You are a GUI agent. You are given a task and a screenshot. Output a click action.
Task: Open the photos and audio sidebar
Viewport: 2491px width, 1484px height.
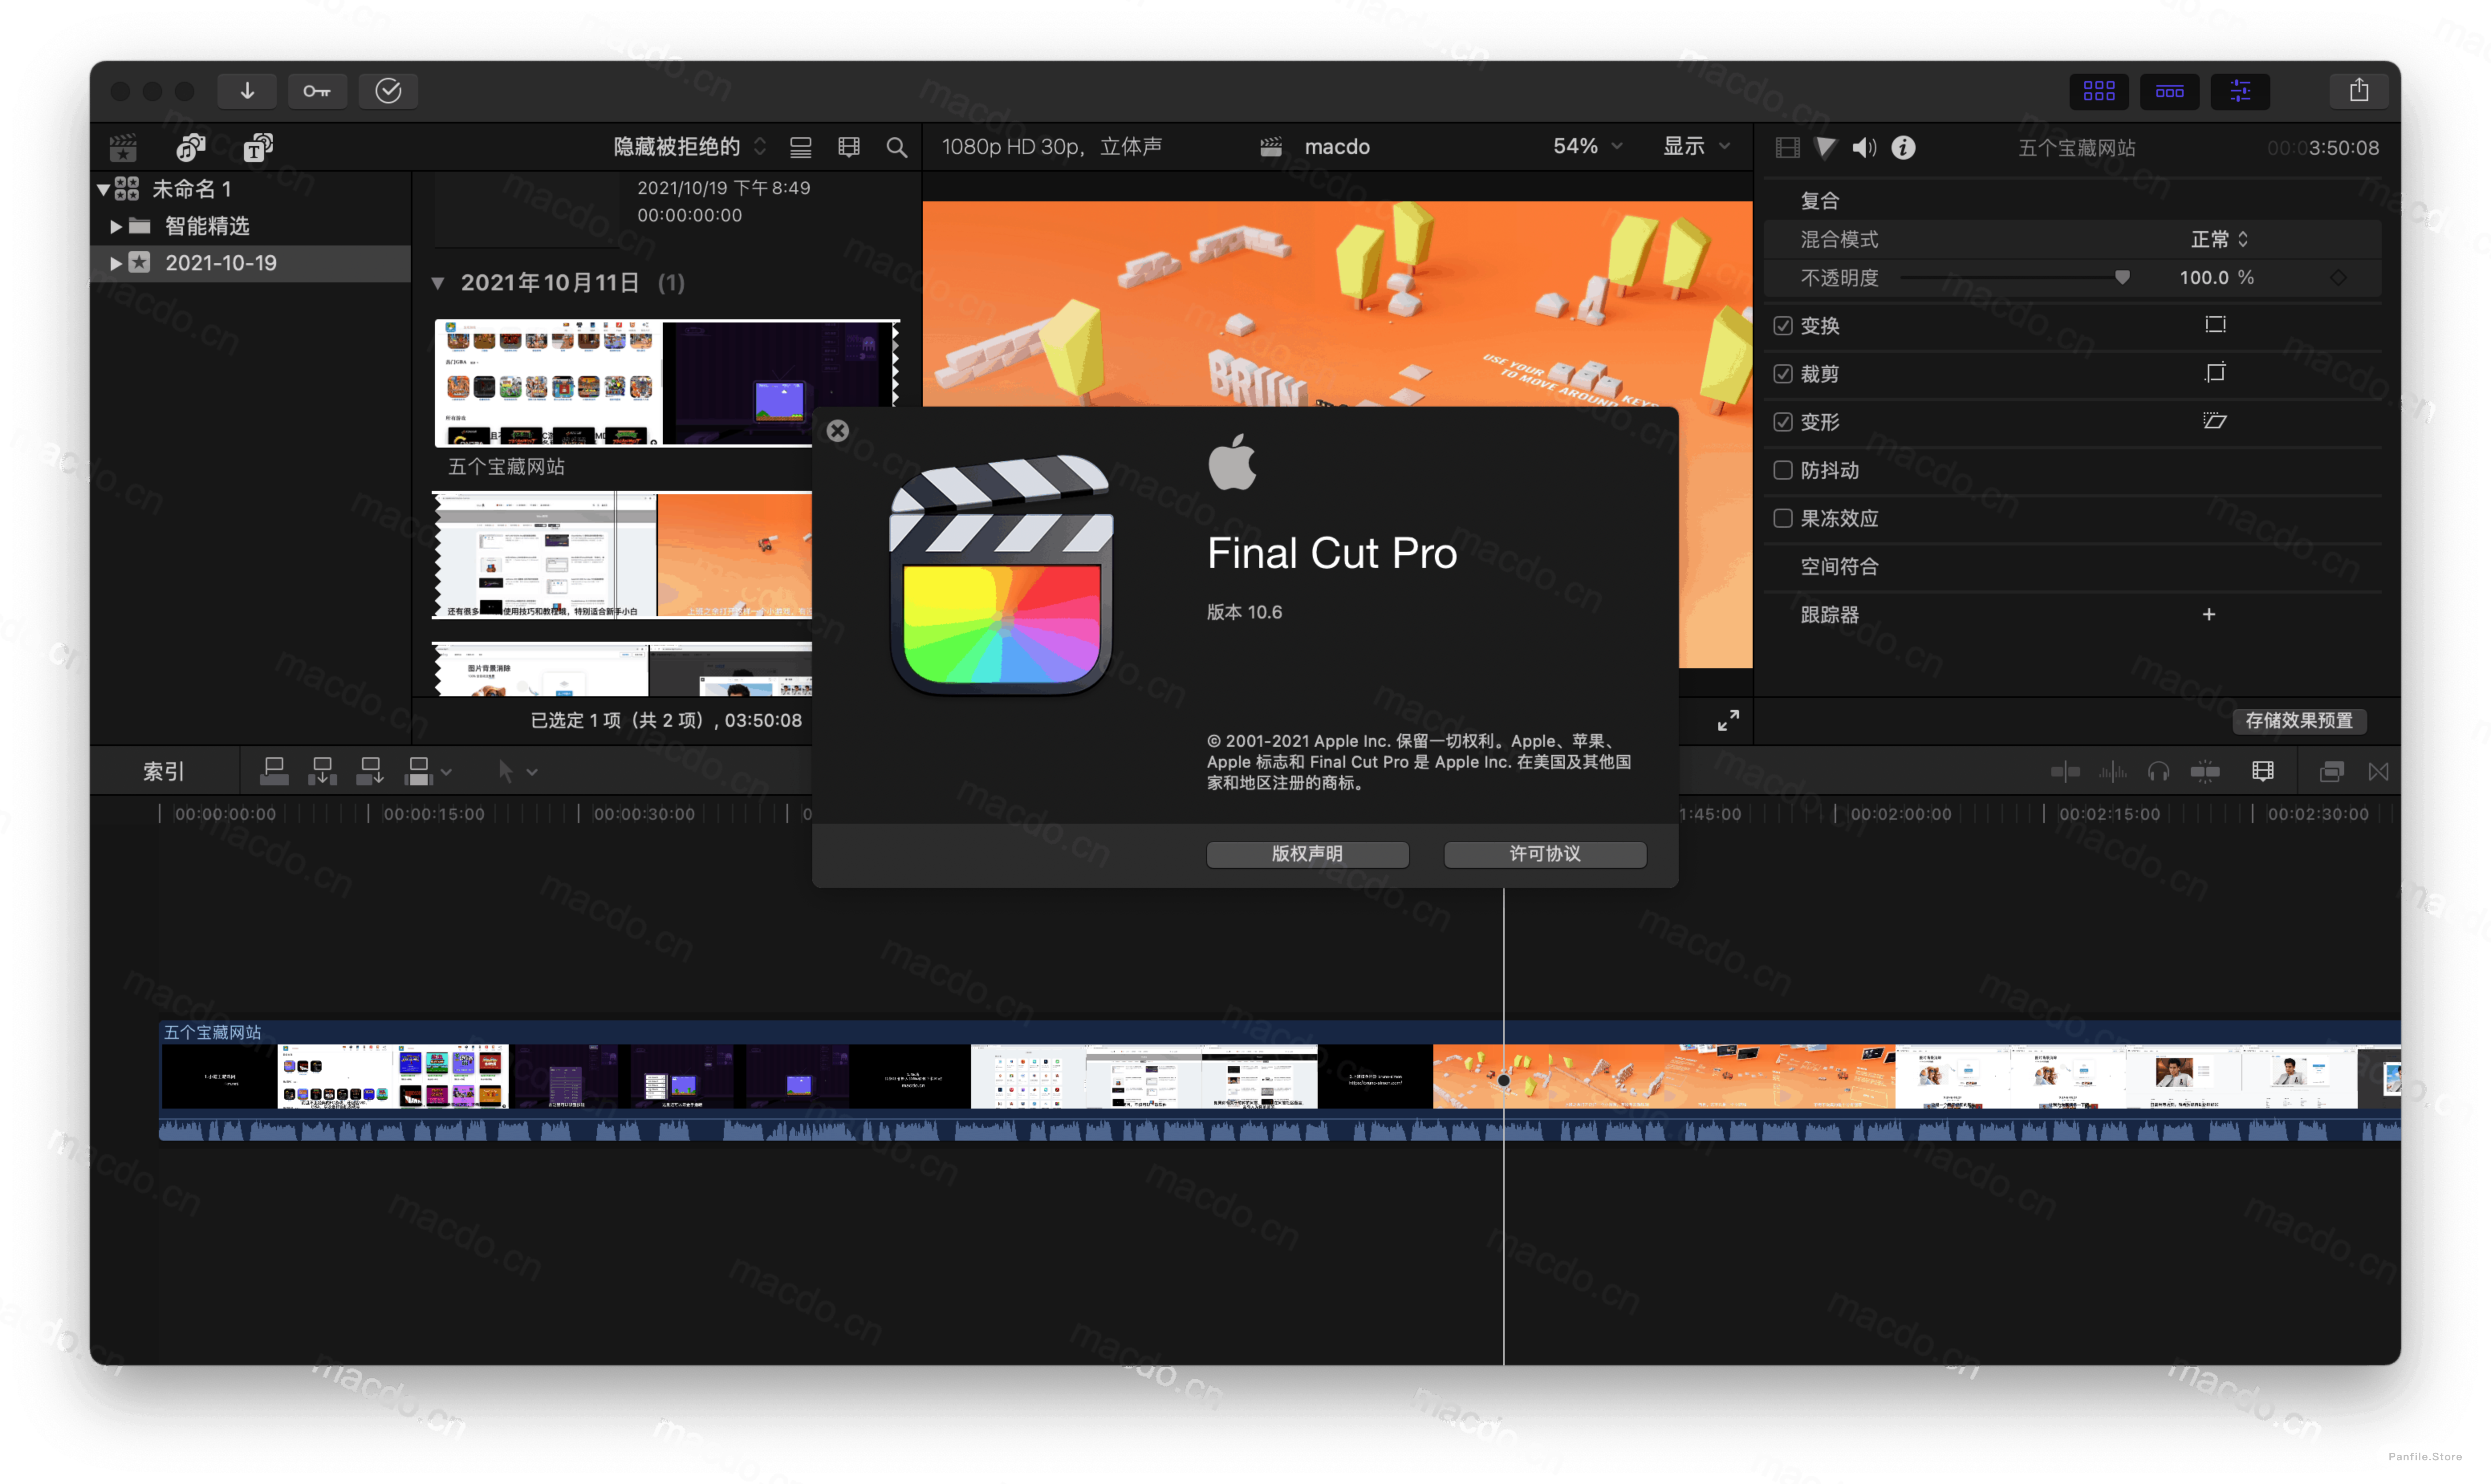coord(190,148)
